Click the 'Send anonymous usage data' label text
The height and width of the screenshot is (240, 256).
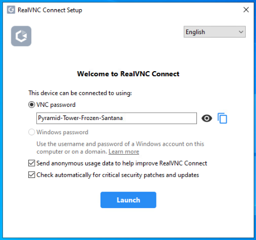tap(121, 163)
